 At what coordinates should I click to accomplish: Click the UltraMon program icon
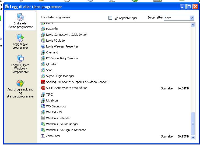click(43, 100)
